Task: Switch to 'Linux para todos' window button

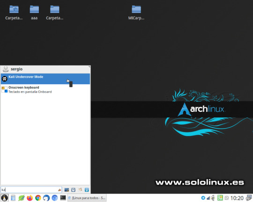Action: pos(87,198)
